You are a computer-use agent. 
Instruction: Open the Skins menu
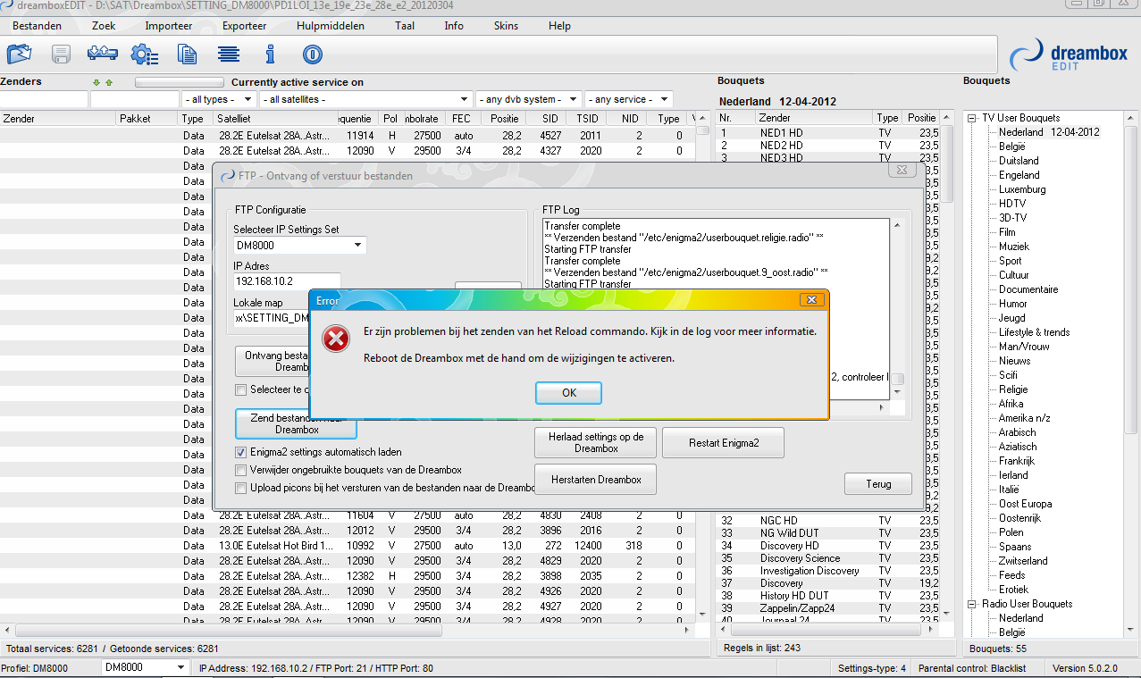click(x=506, y=26)
